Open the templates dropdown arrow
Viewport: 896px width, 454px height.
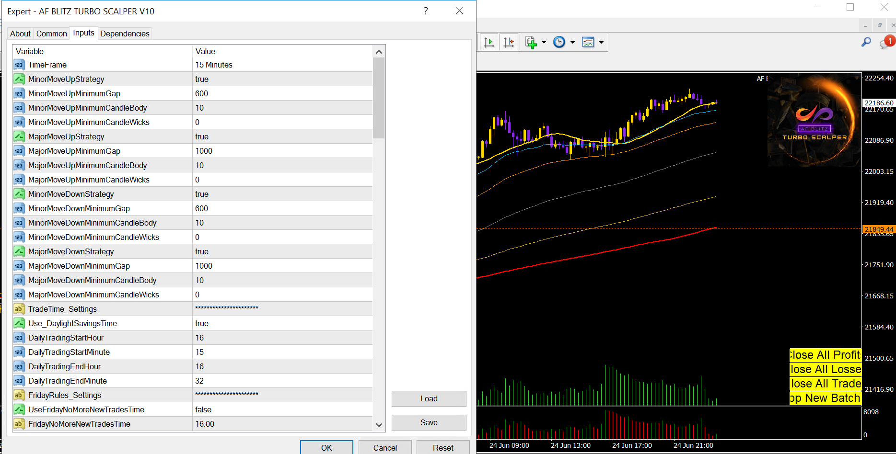pyautogui.click(x=601, y=43)
